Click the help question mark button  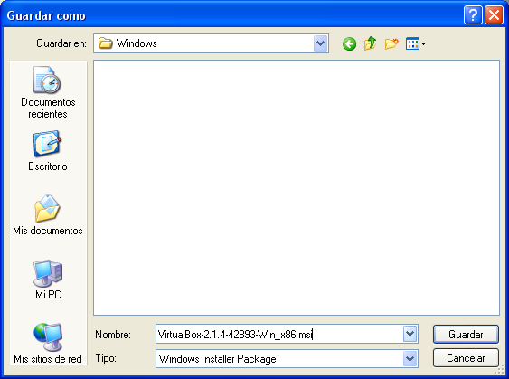coord(473,15)
